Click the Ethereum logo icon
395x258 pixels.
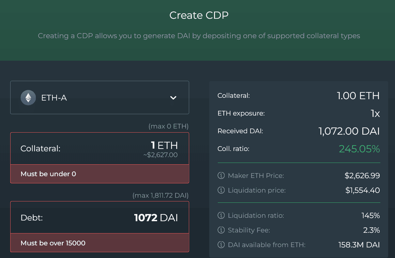[x=28, y=97]
